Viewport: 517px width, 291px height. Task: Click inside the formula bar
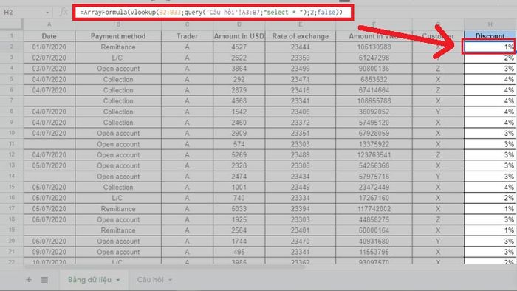213,13
